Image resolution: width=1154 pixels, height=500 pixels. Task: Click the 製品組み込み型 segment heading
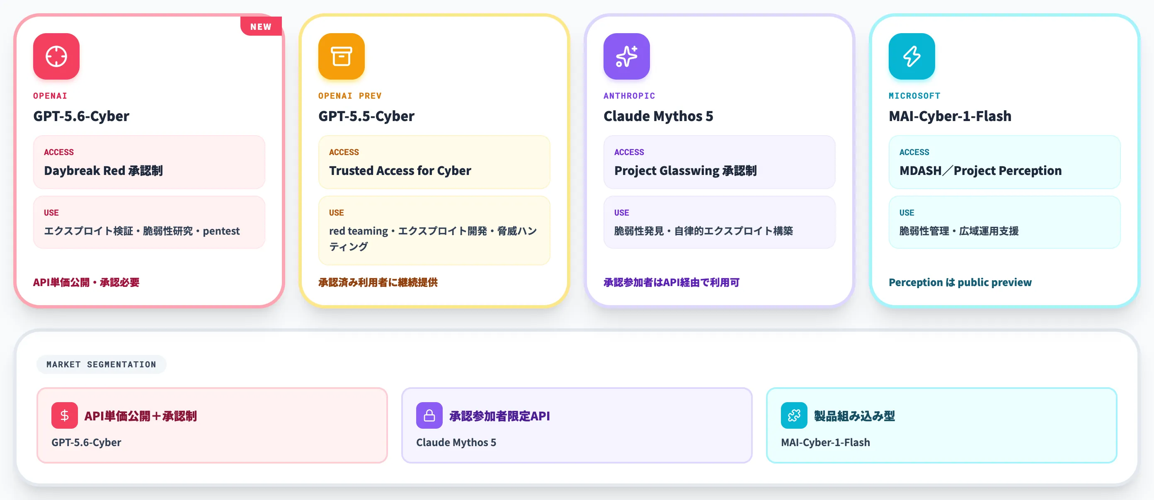[x=854, y=416]
